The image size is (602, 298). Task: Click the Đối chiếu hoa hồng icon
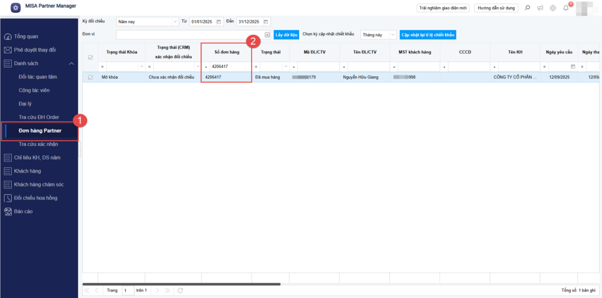click(8, 198)
